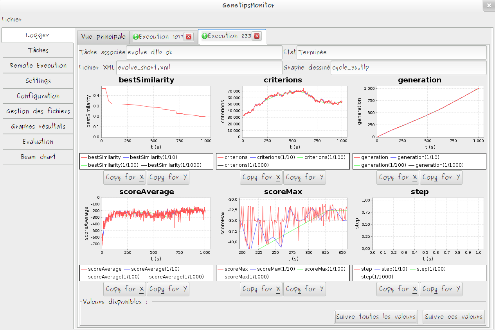The width and height of the screenshot is (495, 330).
Task: Close the Execution 1077 tab
Action: [189, 37]
